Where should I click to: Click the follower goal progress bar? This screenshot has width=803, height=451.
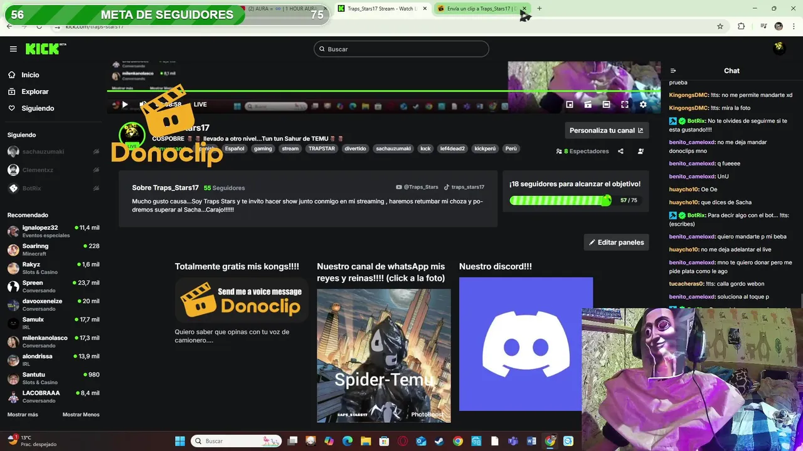click(560, 200)
